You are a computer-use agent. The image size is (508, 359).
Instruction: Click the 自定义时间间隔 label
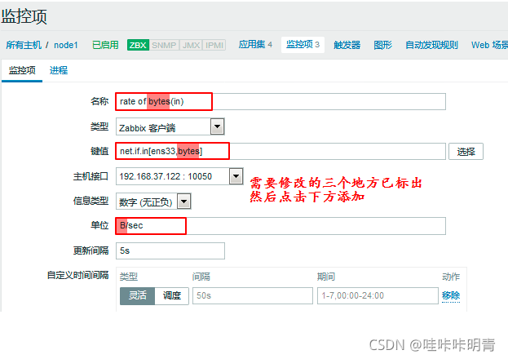(x=77, y=275)
